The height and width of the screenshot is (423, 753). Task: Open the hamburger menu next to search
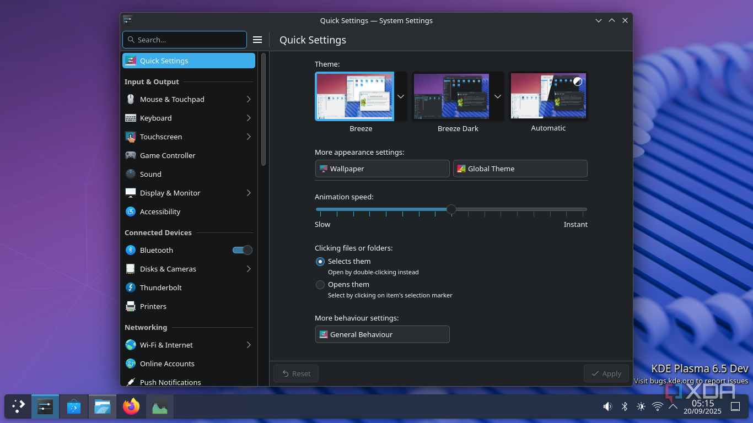[257, 40]
